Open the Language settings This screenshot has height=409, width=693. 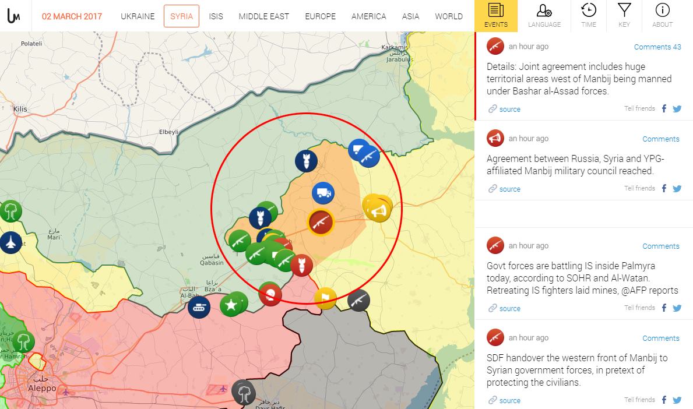pos(544,16)
